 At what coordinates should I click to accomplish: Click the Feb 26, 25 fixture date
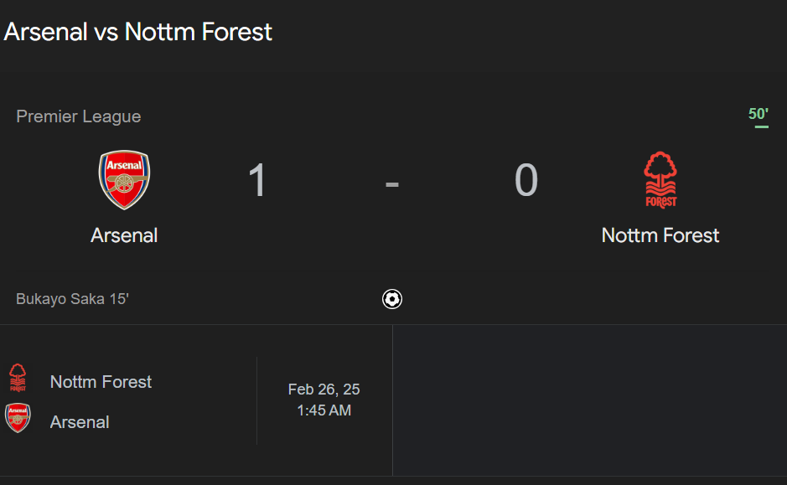coord(324,390)
